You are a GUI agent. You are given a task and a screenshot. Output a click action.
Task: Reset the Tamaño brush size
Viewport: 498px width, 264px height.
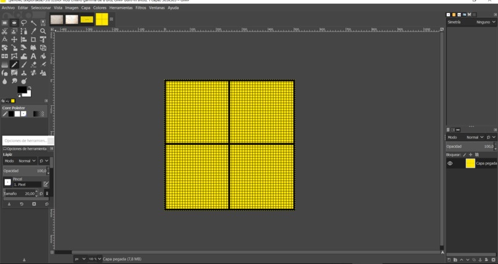pos(41,194)
